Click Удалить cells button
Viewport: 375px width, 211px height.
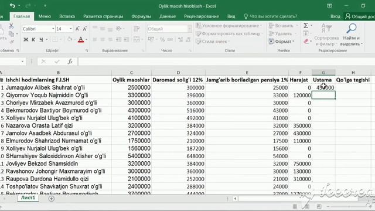pos(283,34)
